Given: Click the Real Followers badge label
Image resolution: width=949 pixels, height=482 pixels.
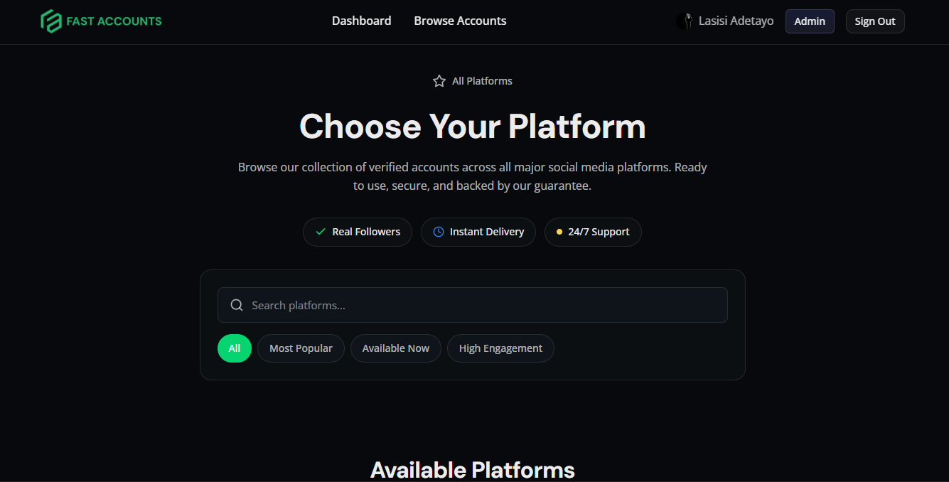Looking at the screenshot, I should 366,232.
